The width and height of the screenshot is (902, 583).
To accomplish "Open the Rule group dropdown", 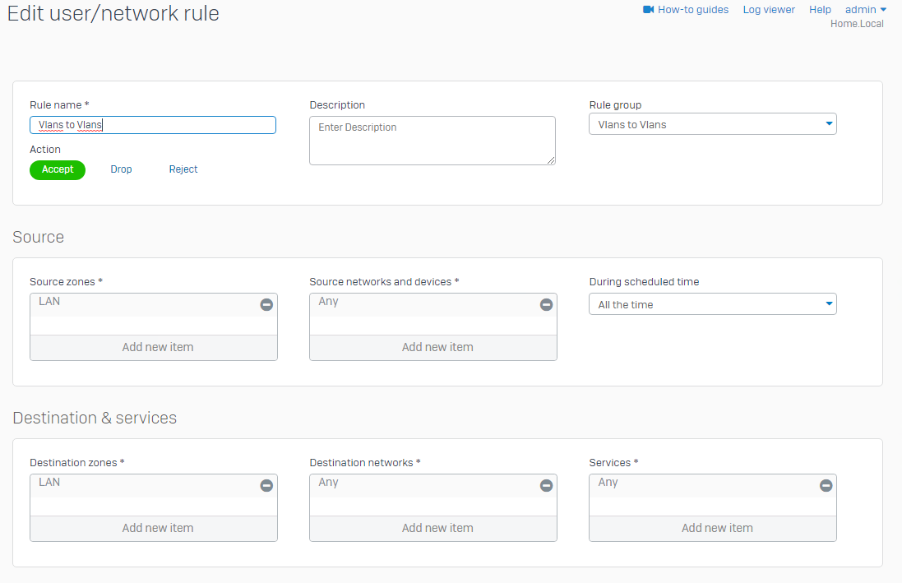I will pyautogui.click(x=712, y=124).
